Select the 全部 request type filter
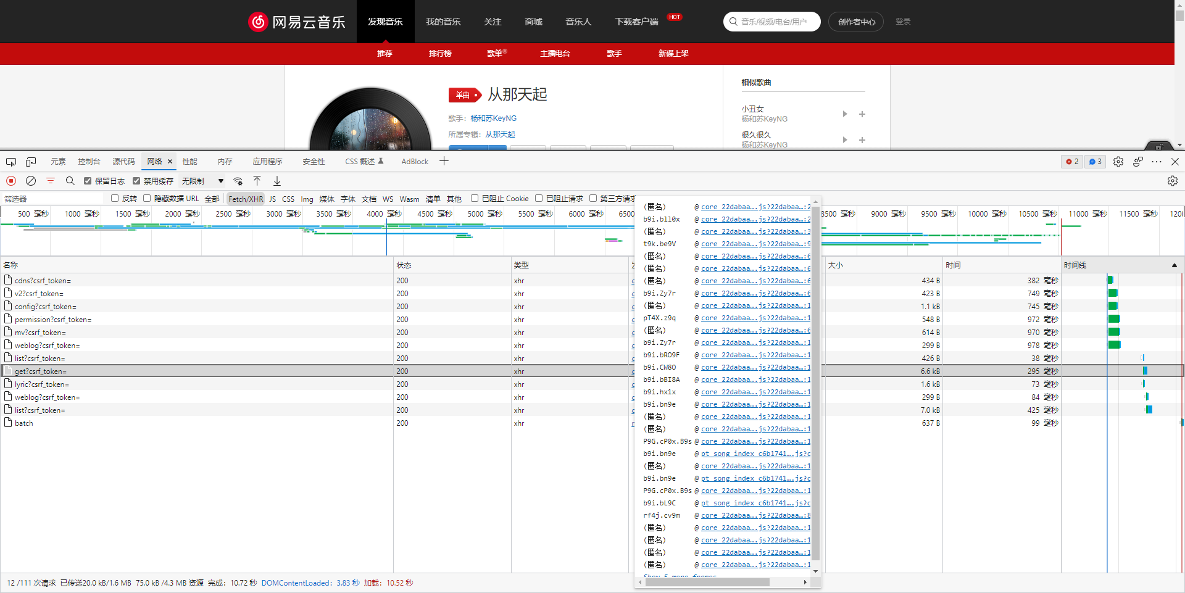The image size is (1185, 593). (x=212, y=199)
